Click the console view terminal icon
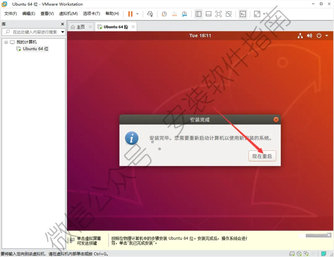This screenshot has width=334, height=257. [243, 14]
